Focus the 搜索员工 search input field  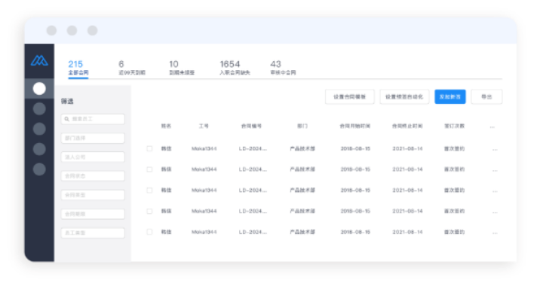[x=93, y=119]
